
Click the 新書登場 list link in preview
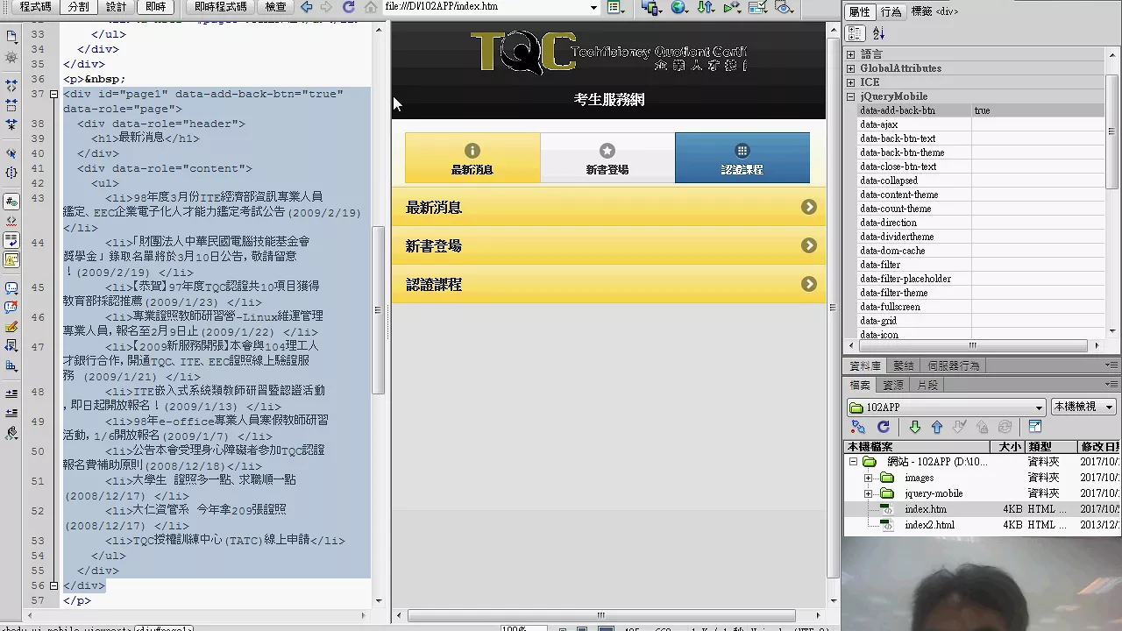(x=608, y=246)
